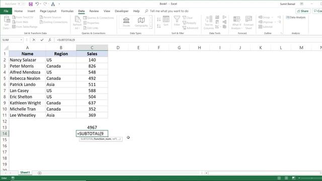Select the total cell showing 4967

(92, 127)
